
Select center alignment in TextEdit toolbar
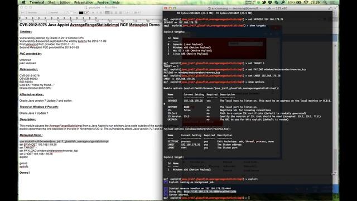point(112,13)
